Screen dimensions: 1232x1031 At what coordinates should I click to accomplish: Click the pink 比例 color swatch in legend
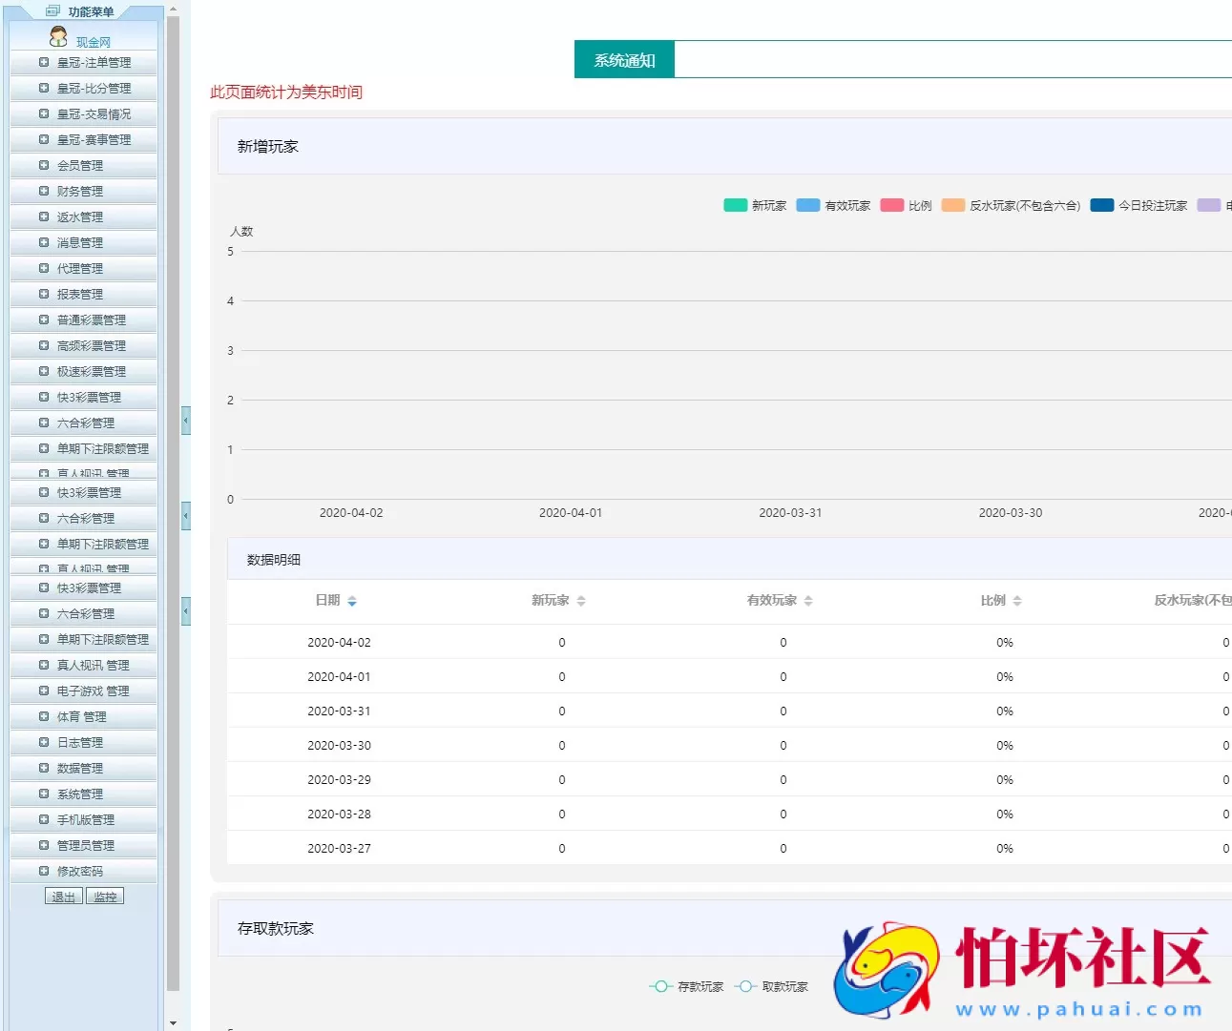click(x=891, y=205)
